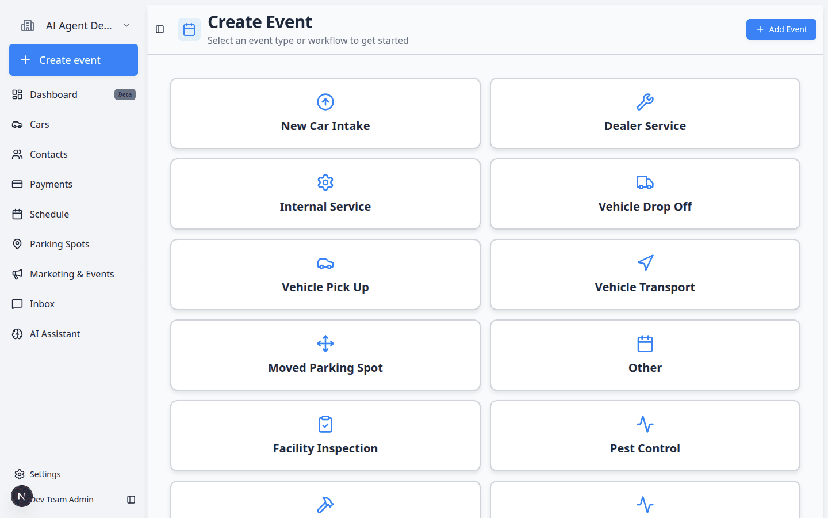Open the Contacts section

click(x=74, y=154)
